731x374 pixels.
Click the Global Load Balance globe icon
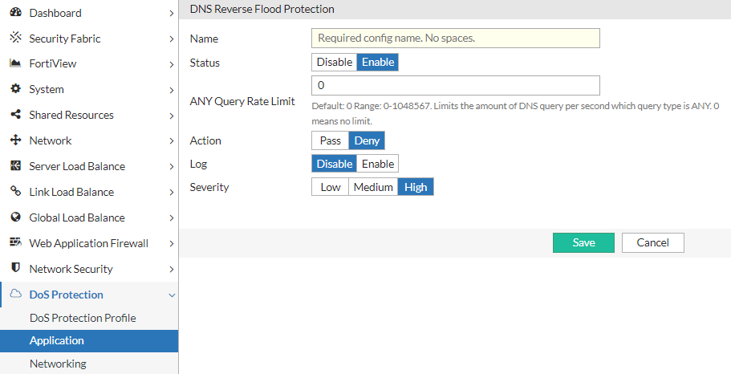pos(14,217)
